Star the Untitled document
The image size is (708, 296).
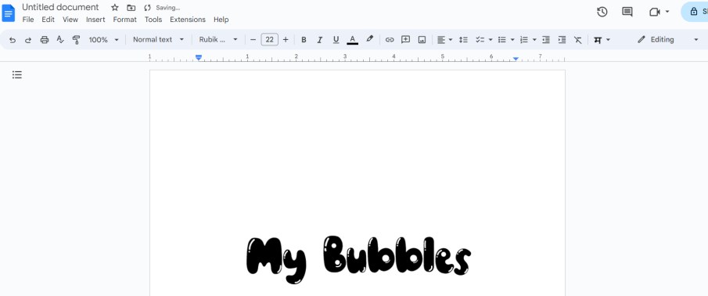[115, 8]
